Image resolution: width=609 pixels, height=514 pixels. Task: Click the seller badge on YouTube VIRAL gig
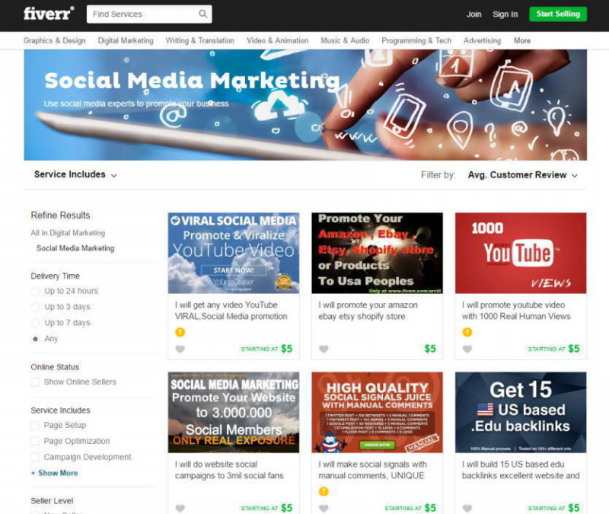[180, 332]
